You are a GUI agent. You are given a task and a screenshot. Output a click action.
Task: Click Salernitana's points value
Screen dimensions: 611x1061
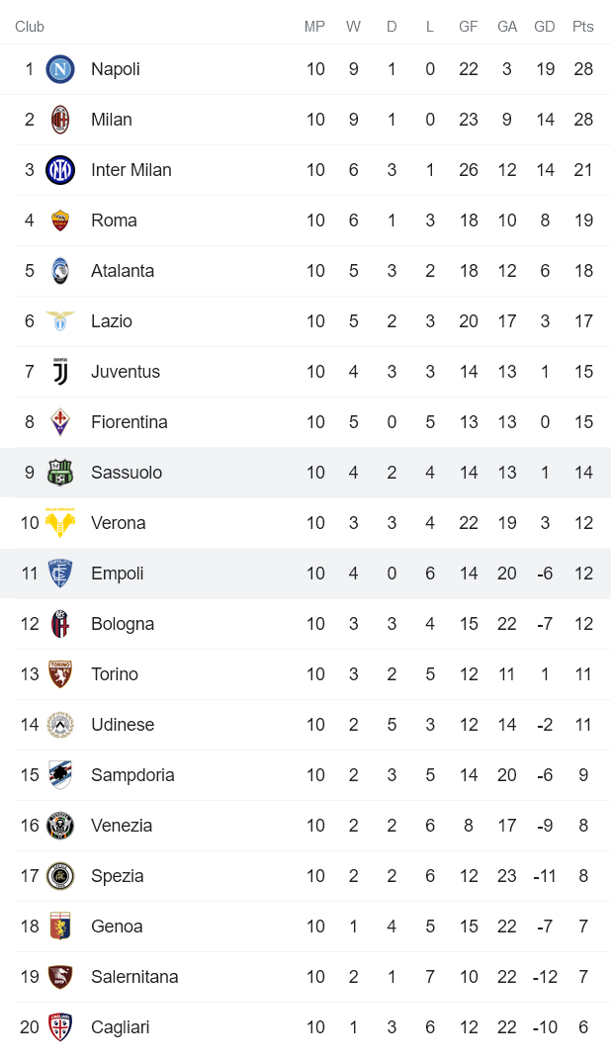[583, 977]
